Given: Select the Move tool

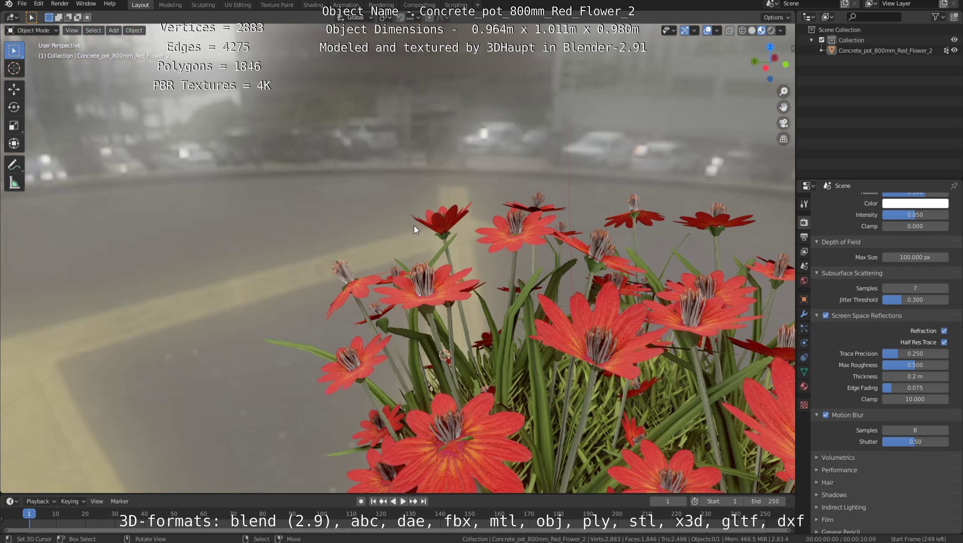Looking at the screenshot, I should tap(14, 89).
